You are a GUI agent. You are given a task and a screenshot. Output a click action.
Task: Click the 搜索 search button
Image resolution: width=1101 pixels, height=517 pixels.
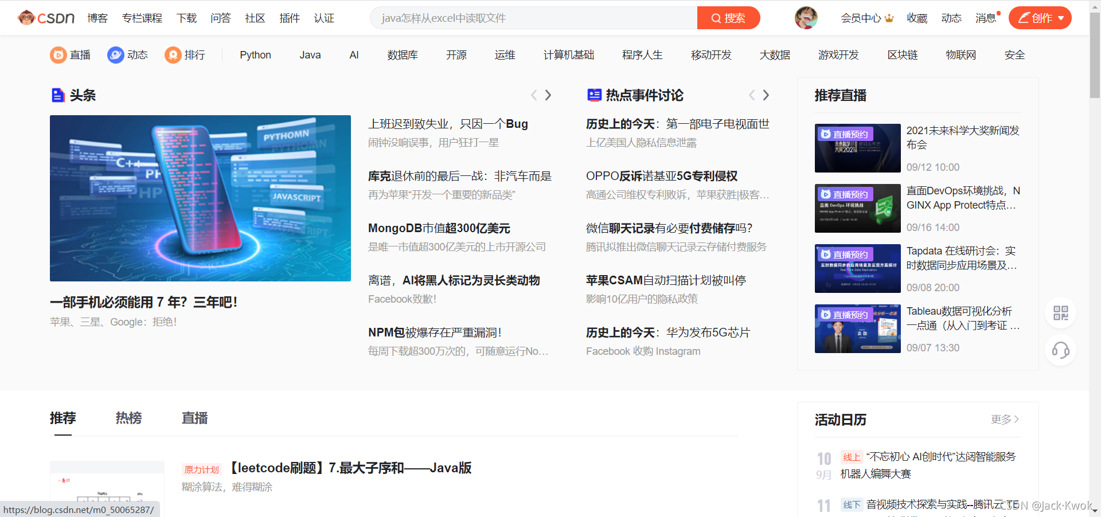click(728, 18)
